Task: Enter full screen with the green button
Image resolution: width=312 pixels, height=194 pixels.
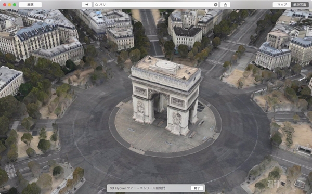Action: [15, 5]
